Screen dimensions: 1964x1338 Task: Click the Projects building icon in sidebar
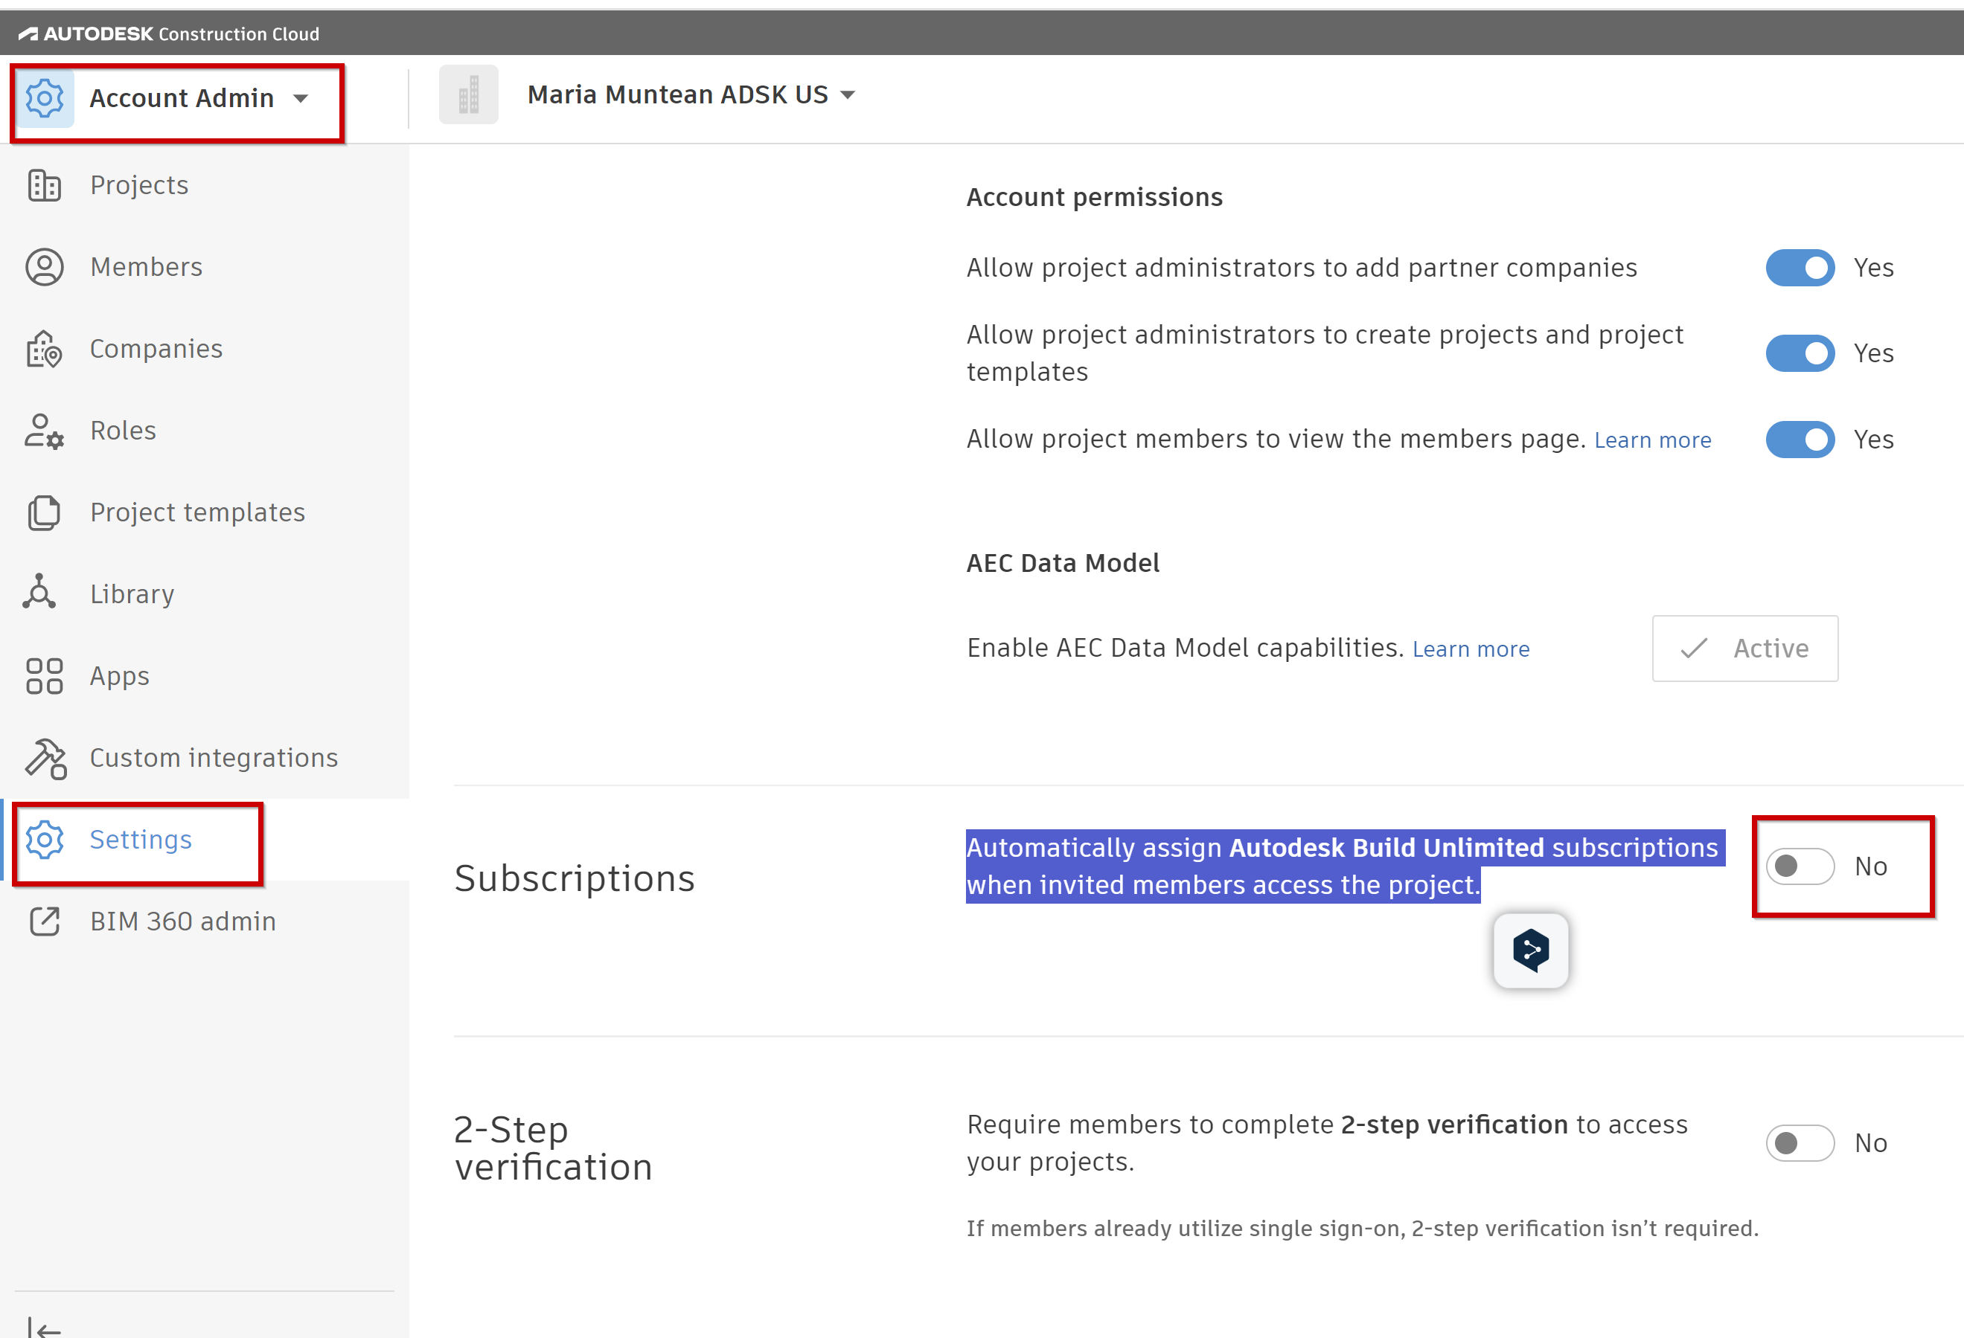44,185
